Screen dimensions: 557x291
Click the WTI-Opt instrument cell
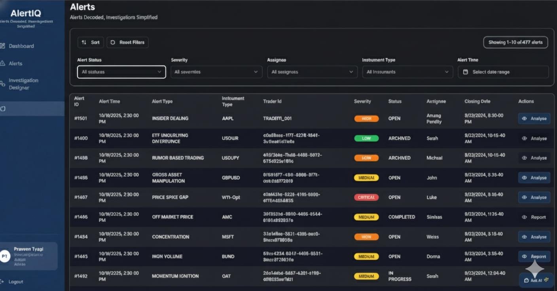[231, 197]
